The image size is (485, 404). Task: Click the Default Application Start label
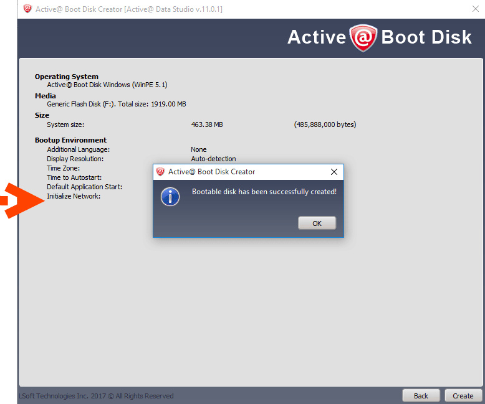84,187
